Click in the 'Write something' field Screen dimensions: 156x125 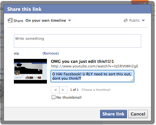[x=77, y=41]
